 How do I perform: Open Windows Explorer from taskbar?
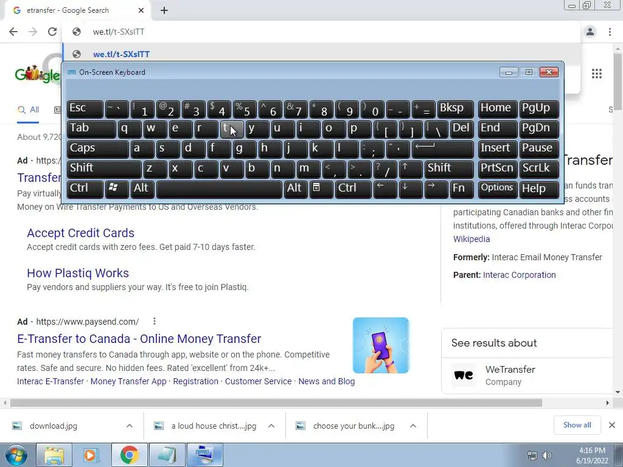coord(54,455)
